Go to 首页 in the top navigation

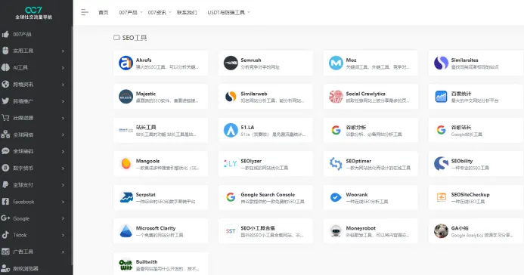pos(104,12)
